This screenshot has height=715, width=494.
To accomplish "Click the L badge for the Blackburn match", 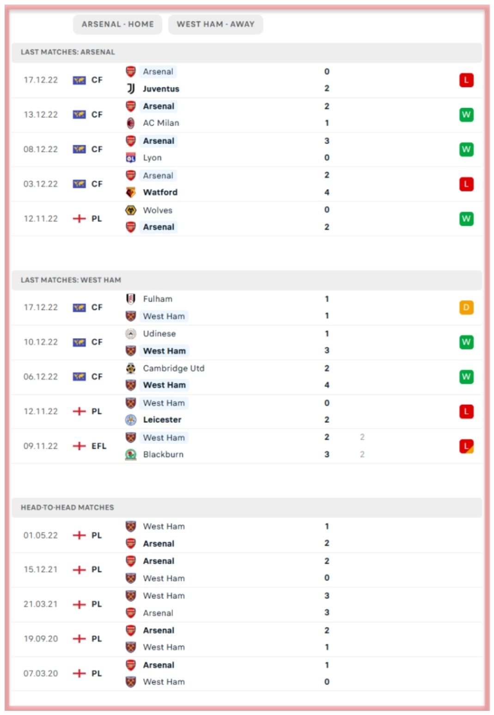I will [x=466, y=446].
